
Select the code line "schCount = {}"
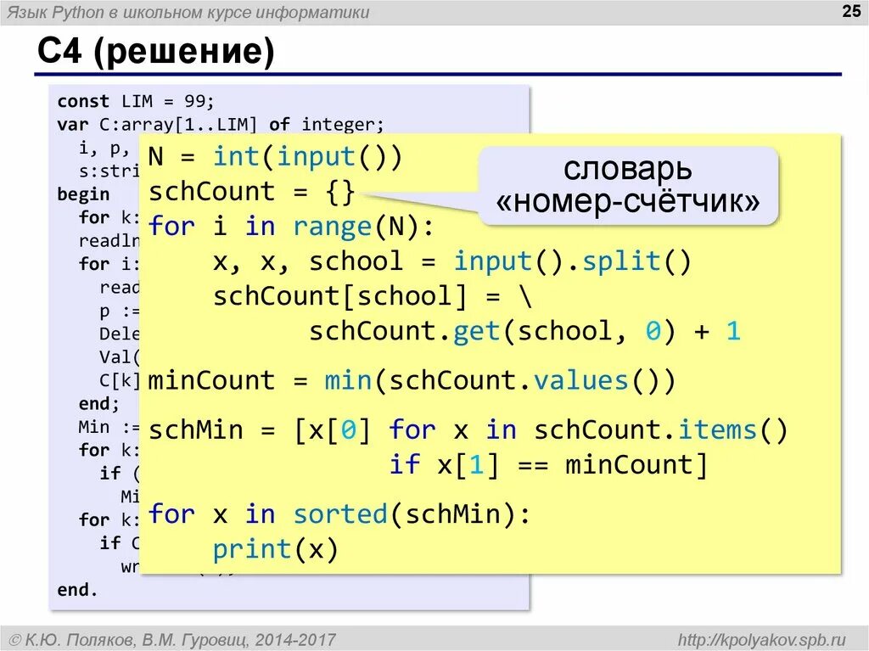tap(251, 192)
